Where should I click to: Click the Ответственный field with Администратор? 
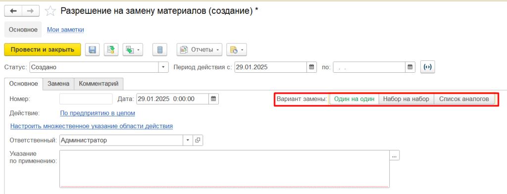tap(122, 141)
